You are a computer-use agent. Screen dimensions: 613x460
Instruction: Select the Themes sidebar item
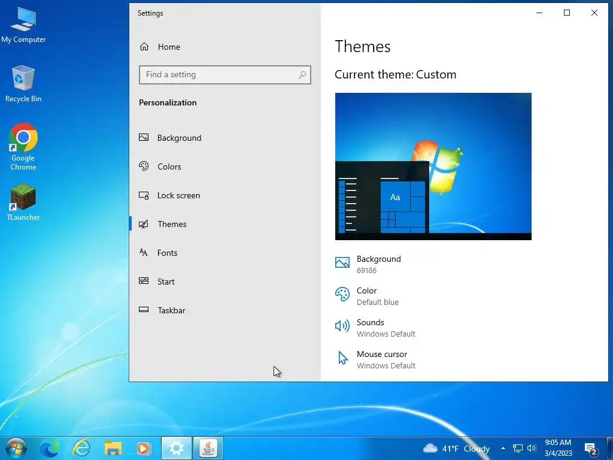pos(225,224)
